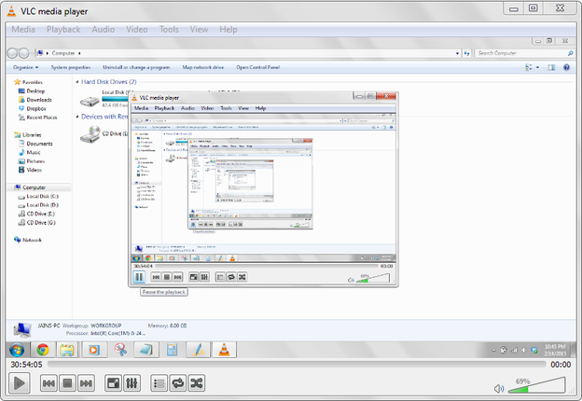Open the Playback menu in outer VLC

[63, 29]
